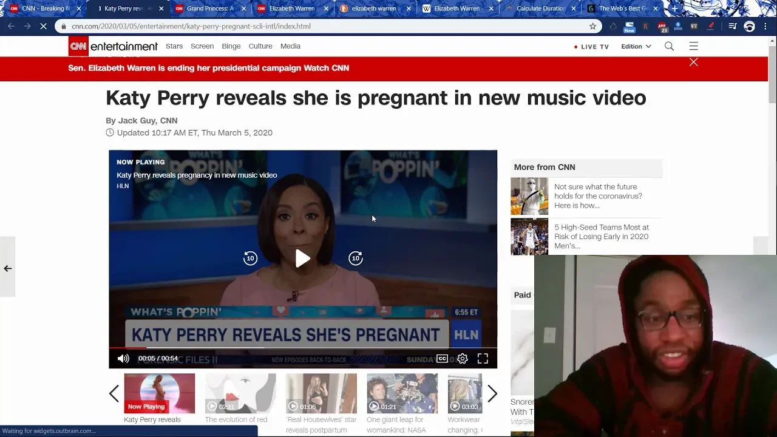777x437 pixels.
Task: Show previous videos in carousel
Action: [x=114, y=394]
